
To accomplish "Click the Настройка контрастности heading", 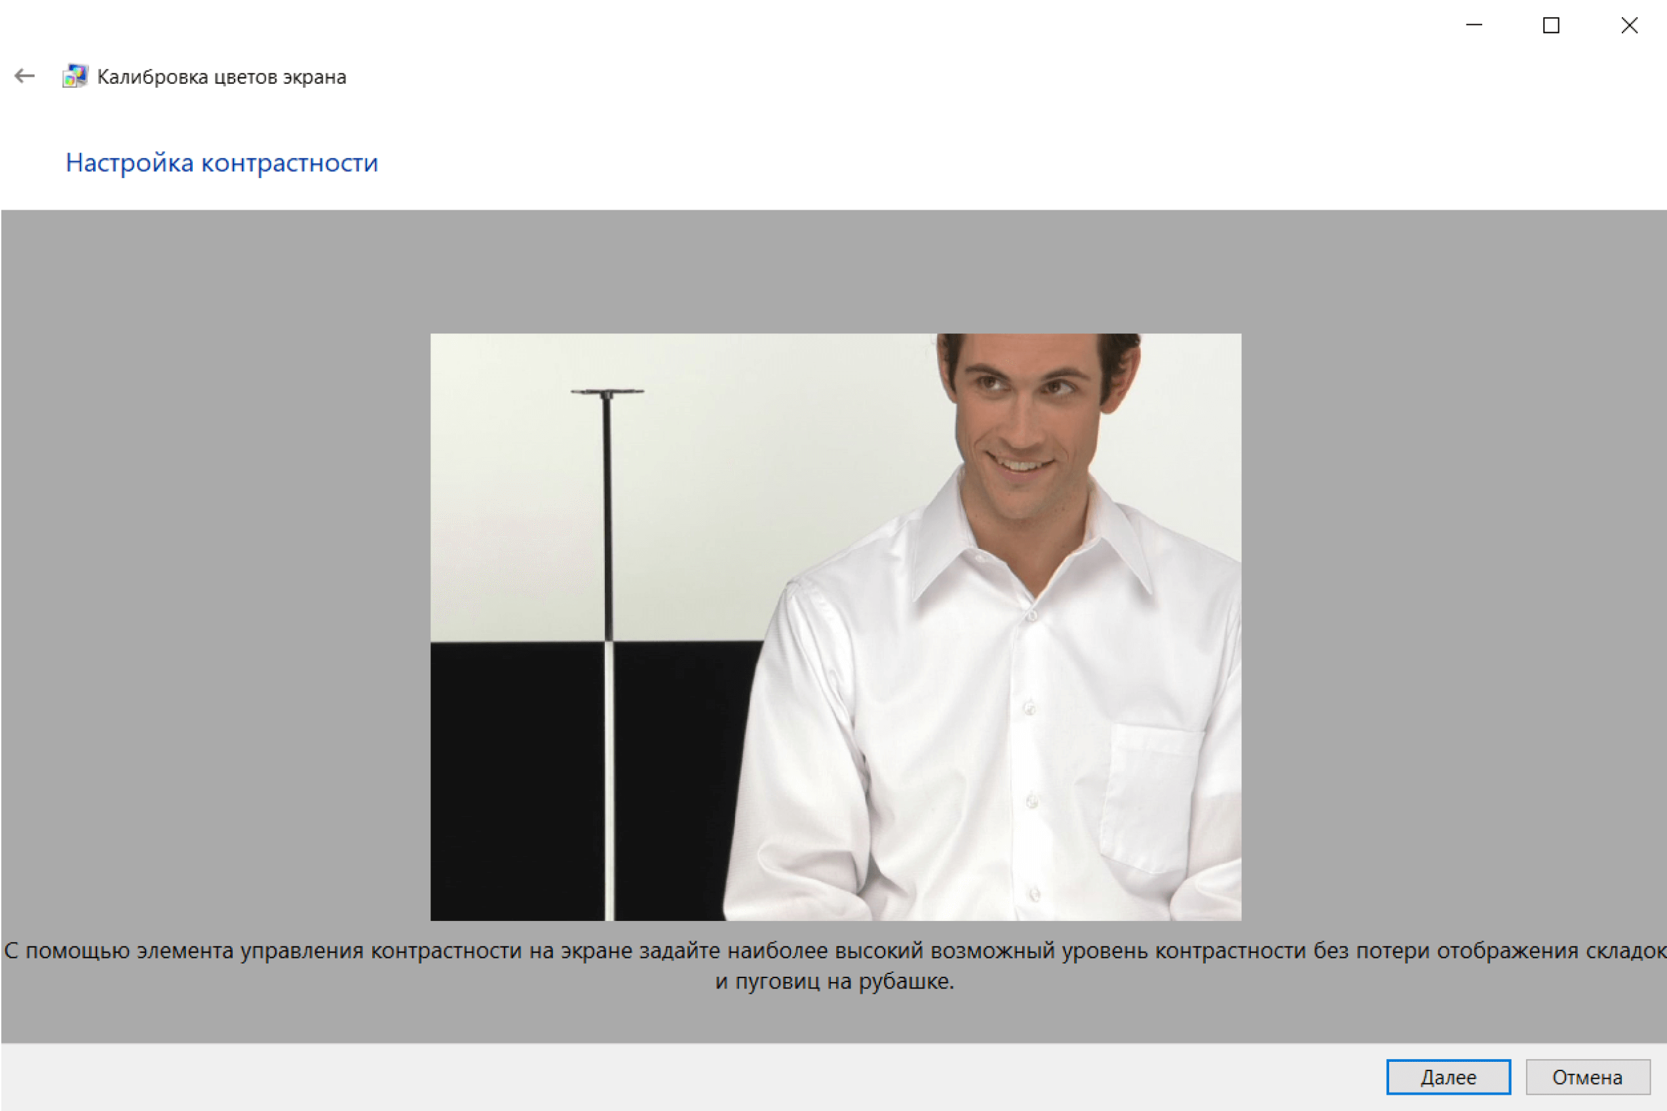I will tap(222, 163).
